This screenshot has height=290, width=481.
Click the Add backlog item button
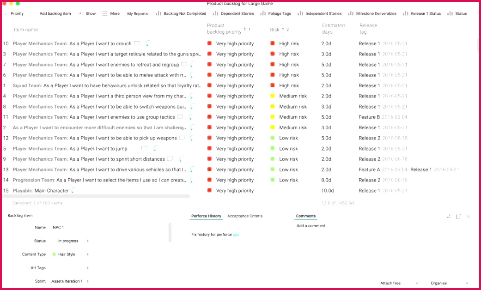tap(55, 13)
